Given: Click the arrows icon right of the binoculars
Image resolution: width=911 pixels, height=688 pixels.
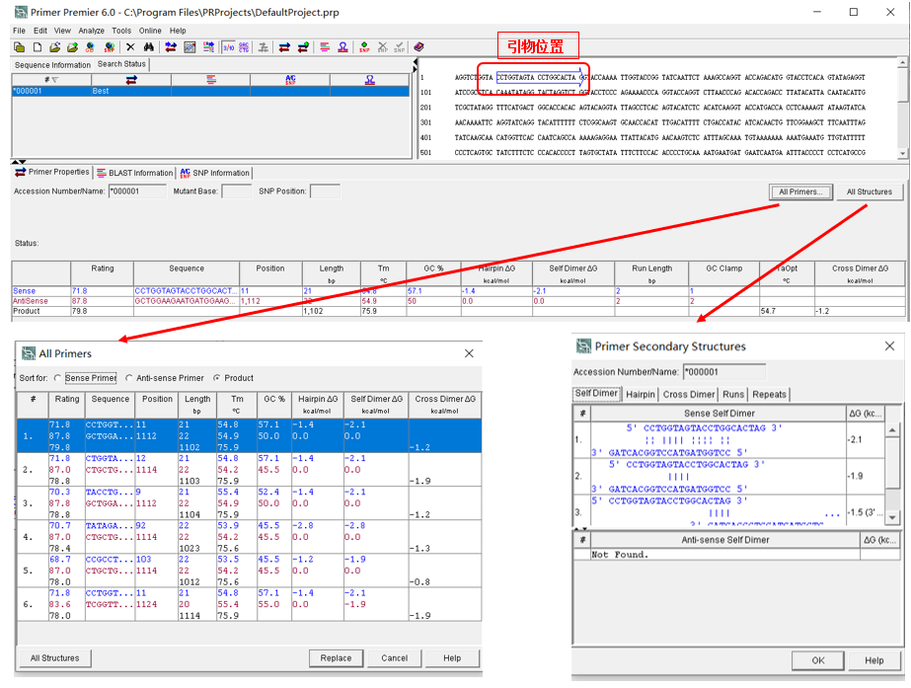Looking at the screenshot, I should [170, 47].
